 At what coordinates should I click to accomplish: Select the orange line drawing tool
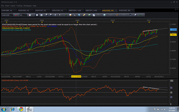click(x=117, y=15)
